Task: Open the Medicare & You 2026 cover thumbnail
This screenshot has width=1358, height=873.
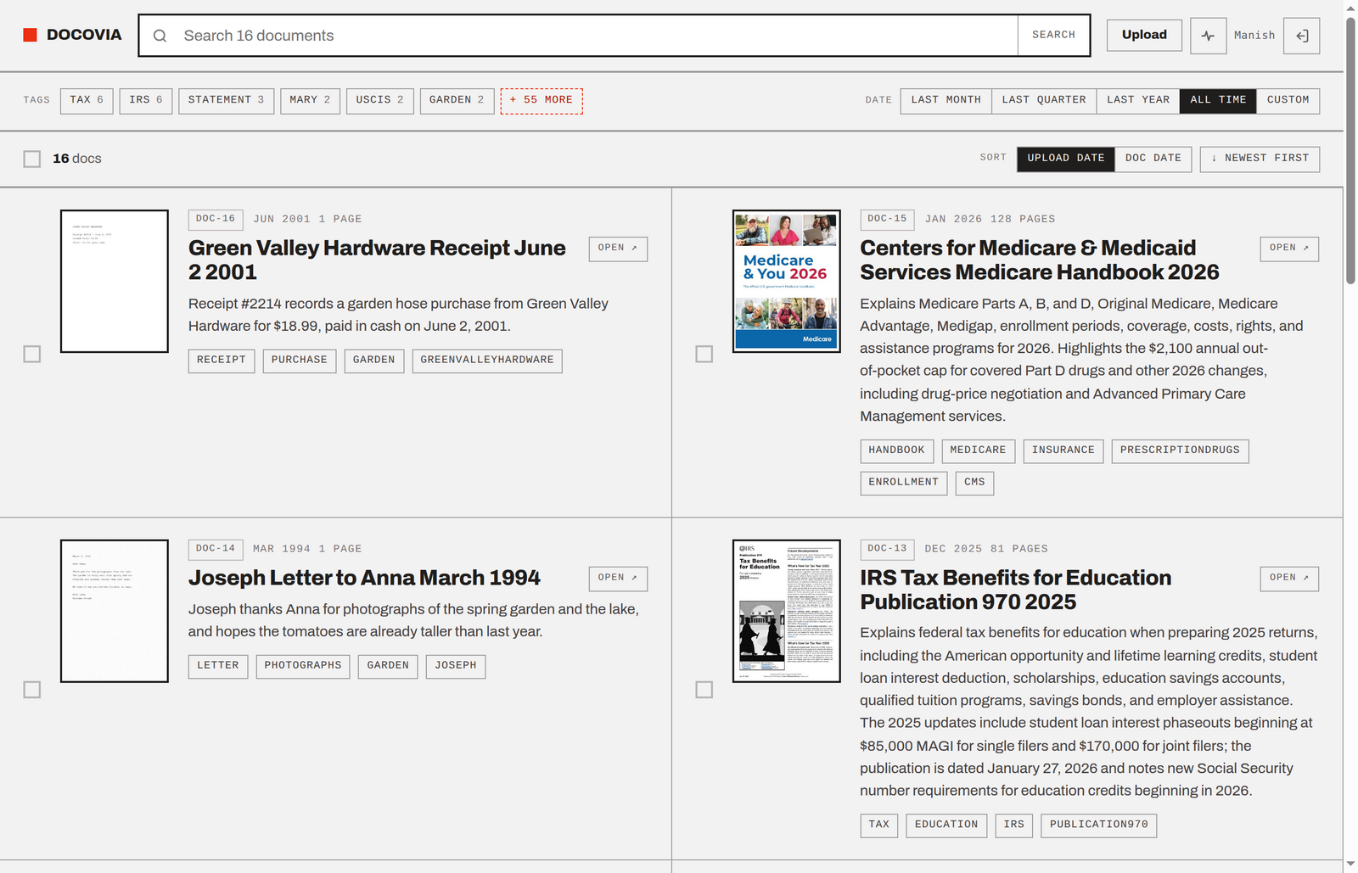Action: coord(787,281)
